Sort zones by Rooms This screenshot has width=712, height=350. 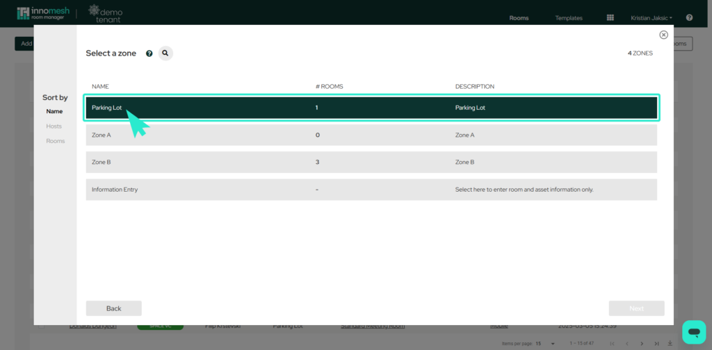(x=55, y=141)
